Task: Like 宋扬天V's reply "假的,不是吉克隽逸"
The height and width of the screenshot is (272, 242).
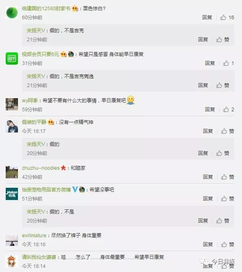Action: coord(222,85)
